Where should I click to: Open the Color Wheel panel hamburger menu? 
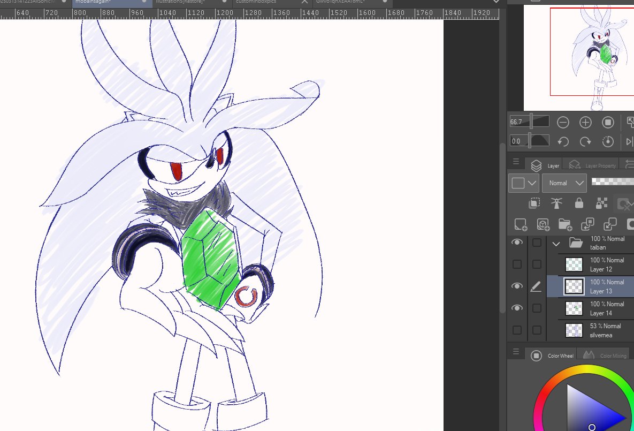point(516,352)
